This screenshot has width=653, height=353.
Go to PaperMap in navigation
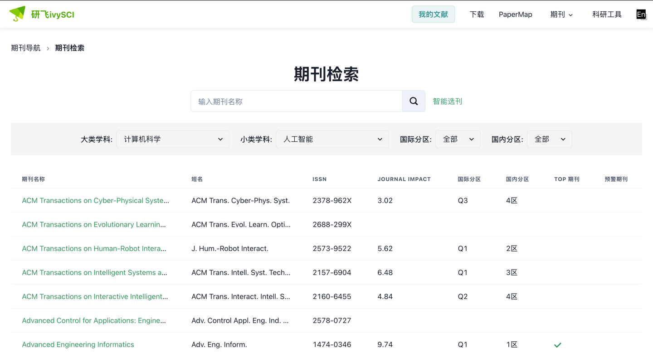coord(515,15)
